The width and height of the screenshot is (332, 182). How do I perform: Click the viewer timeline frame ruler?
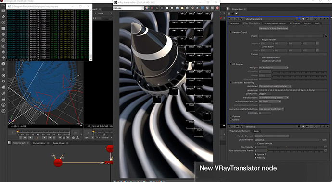click(43, 133)
